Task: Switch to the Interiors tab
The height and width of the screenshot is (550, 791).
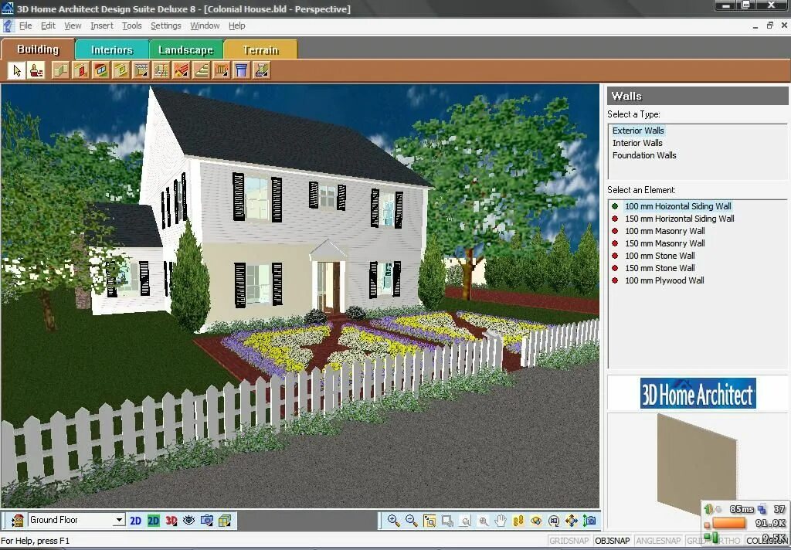Action: click(112, 50)
